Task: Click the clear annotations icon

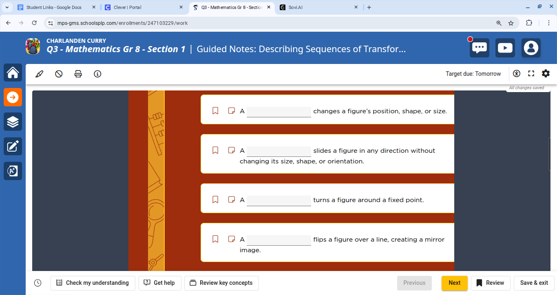Action: (59, 74)
